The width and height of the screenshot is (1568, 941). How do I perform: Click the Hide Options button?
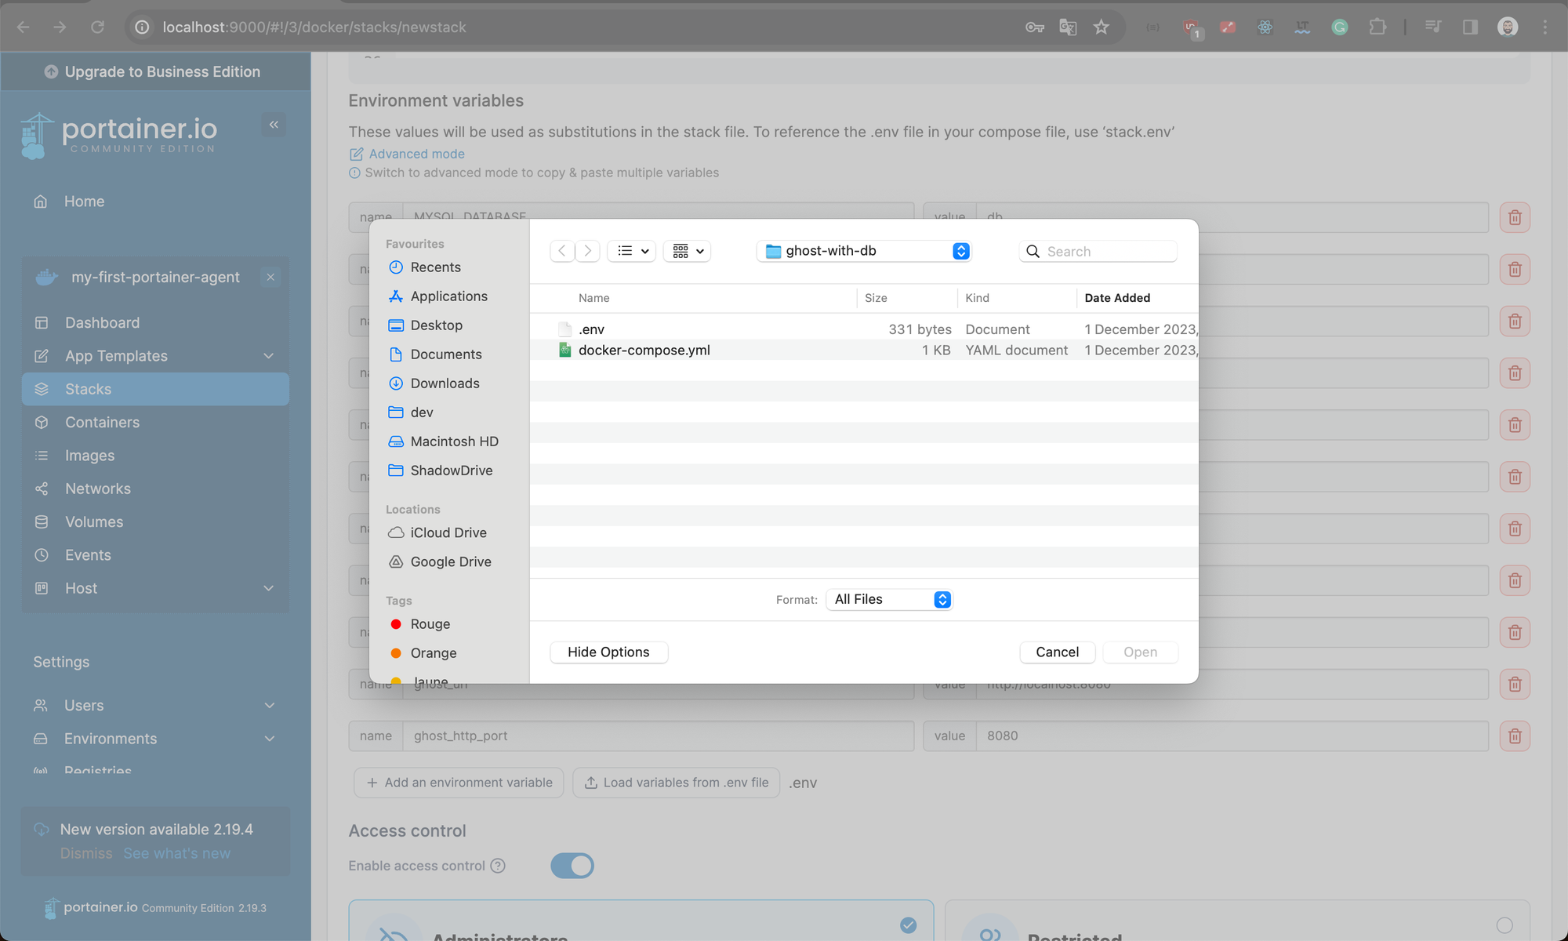(608, 652)
